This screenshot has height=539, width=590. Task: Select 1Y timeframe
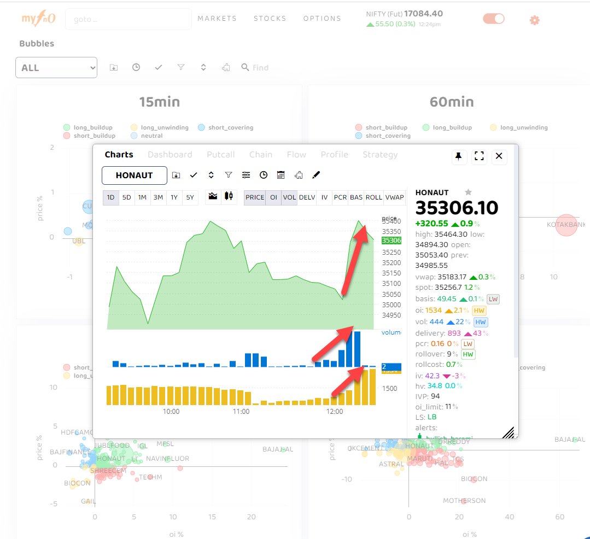(x=174, y=197)
